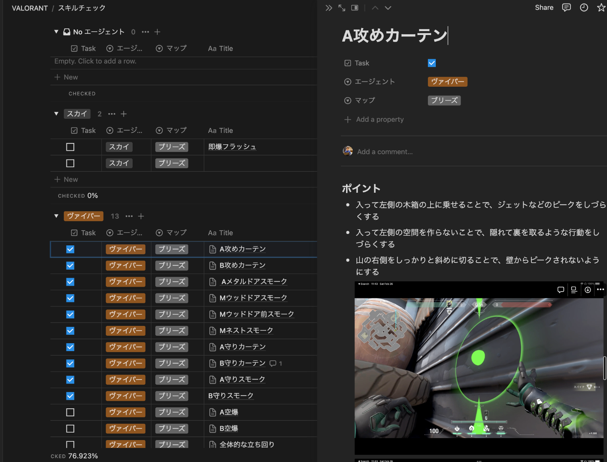
Task: Open 全体的な立ち回り page
Action: [x=247, y=445]
